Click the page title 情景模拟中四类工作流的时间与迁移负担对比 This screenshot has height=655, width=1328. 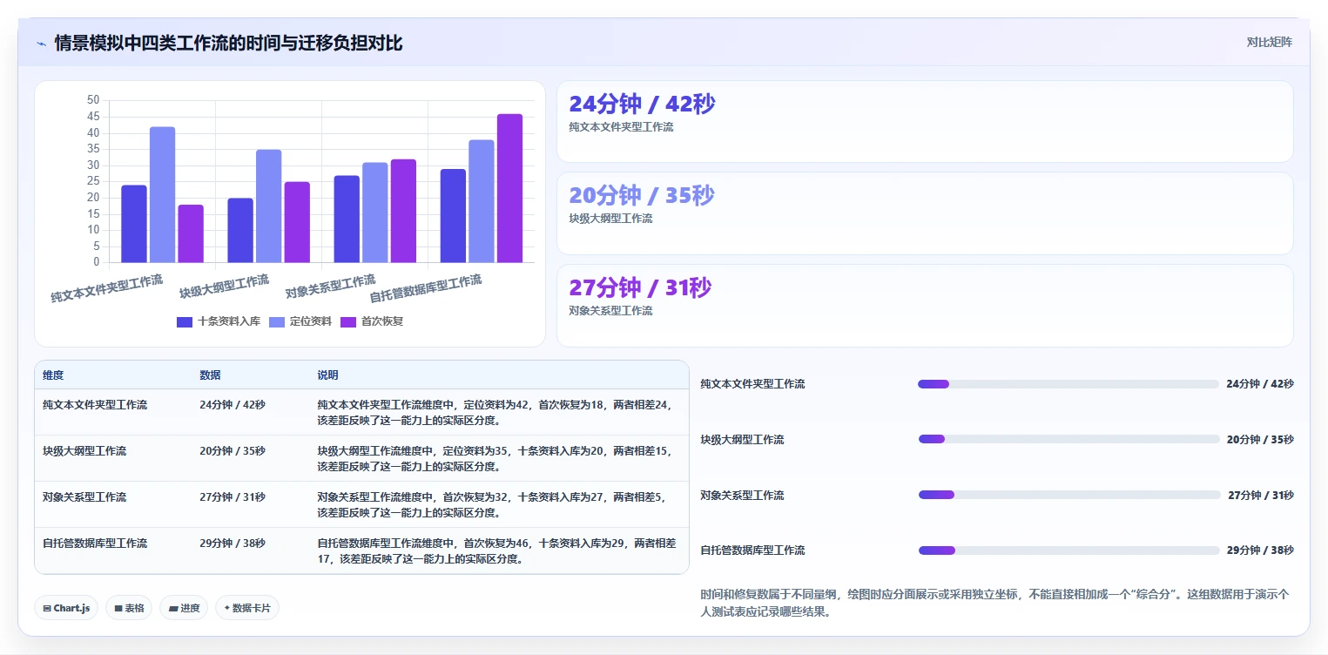tap(228, 43)
